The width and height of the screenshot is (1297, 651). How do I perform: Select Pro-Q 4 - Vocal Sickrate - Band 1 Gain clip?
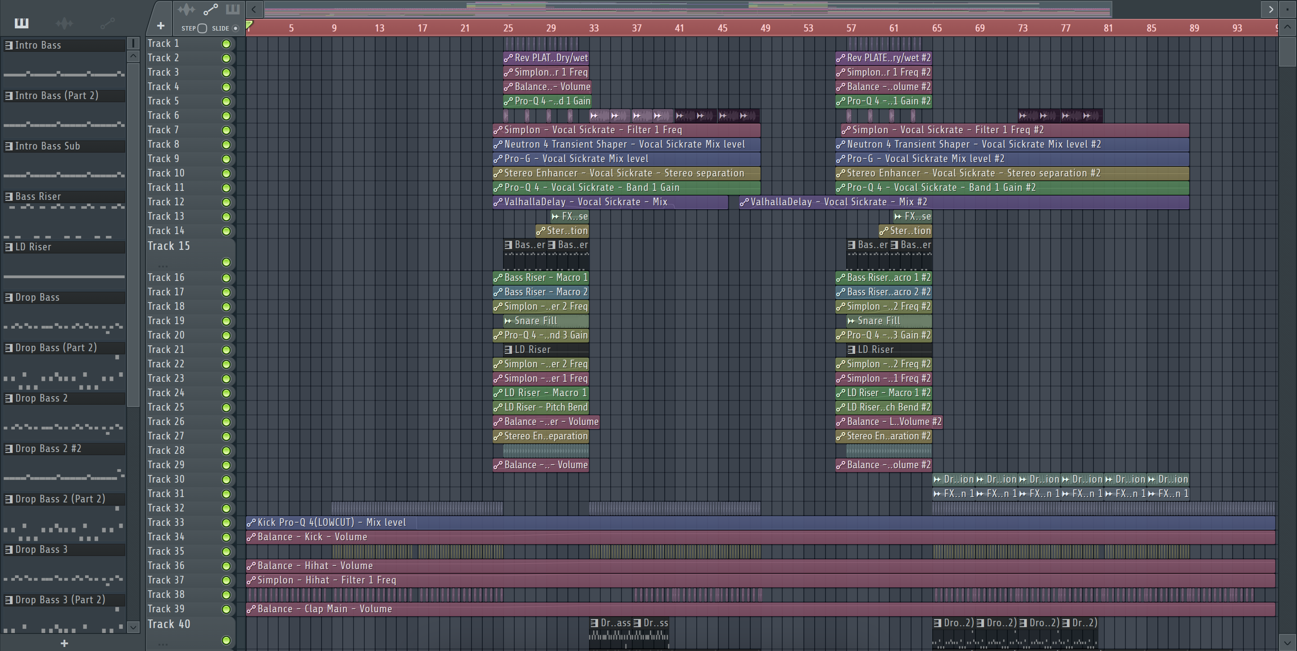626,188
